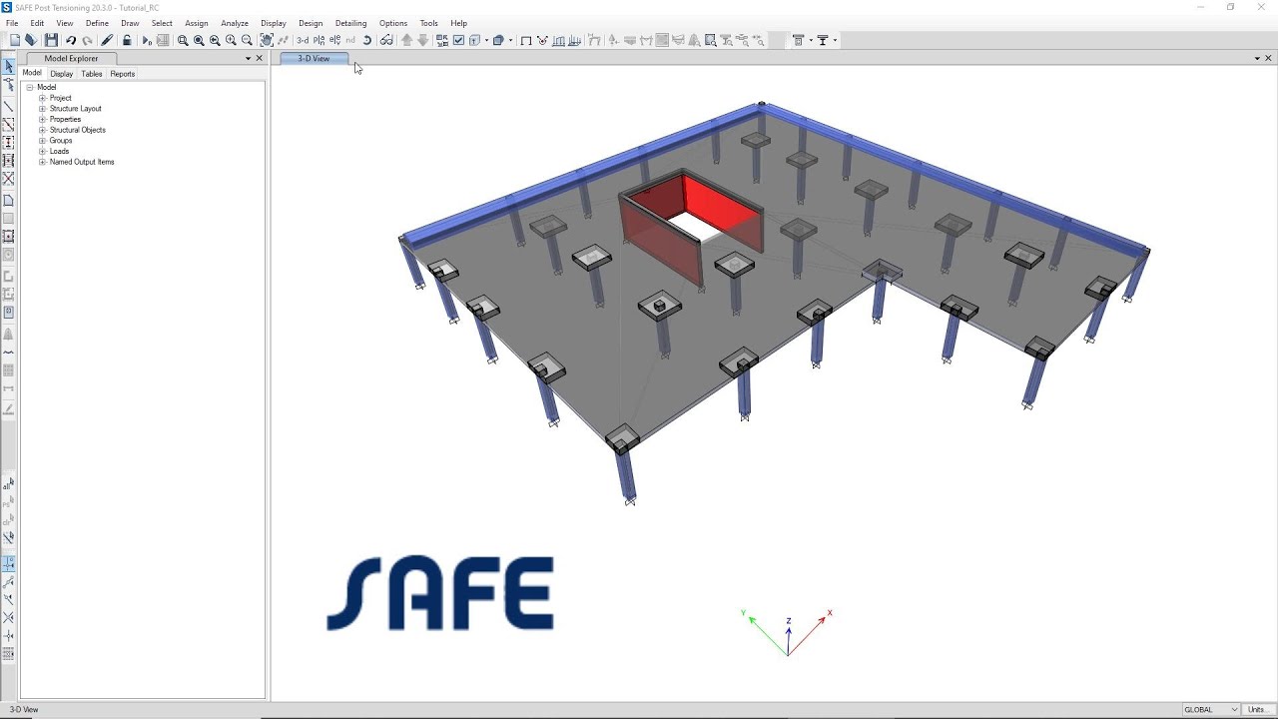Click the New Model icon

tap(15, 40)
